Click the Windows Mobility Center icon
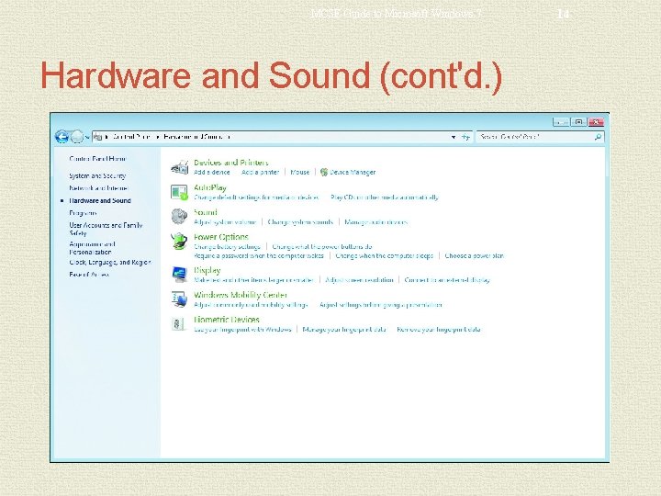 [180, 299]
